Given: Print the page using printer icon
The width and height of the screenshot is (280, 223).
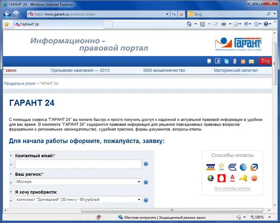Looking at the screenshot, I should click(x=223, y=24).
